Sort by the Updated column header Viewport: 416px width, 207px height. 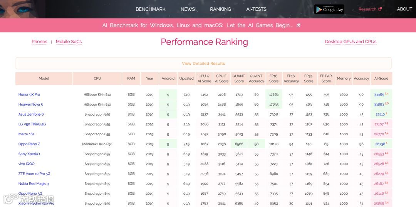(186, 79)
